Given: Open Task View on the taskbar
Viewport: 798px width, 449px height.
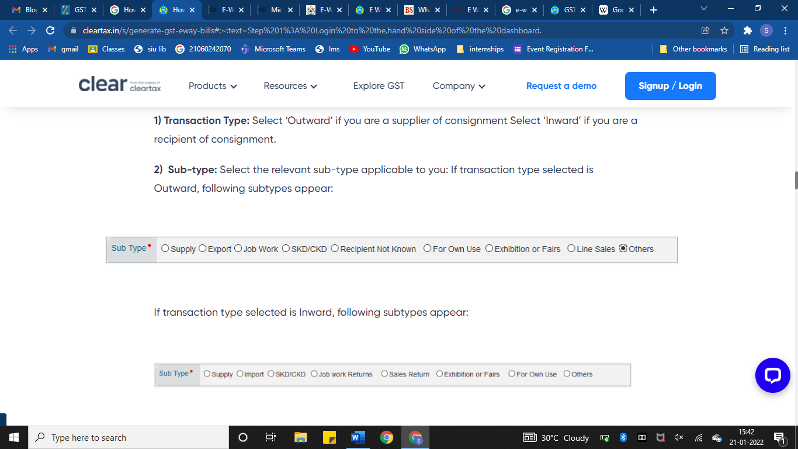Looking at the screenshot, I should tap(271, 437).
